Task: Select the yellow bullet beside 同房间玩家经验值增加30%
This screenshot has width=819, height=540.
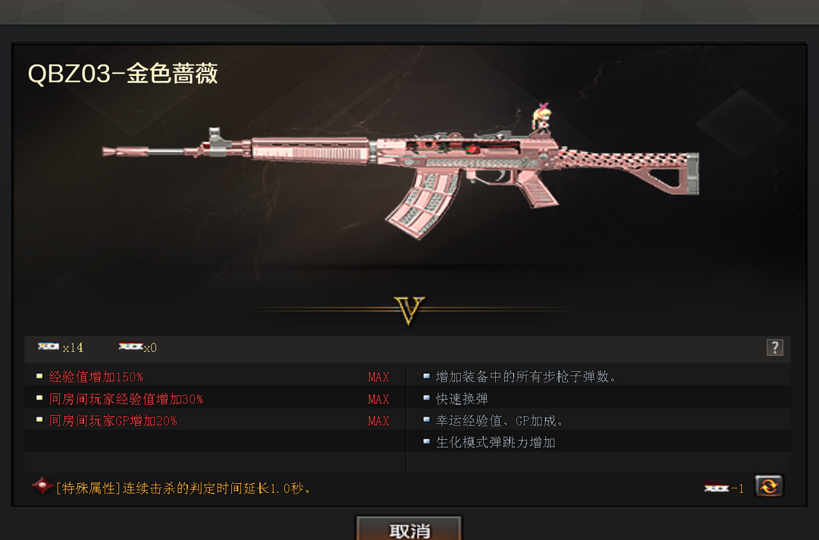Action: (39, 398)
